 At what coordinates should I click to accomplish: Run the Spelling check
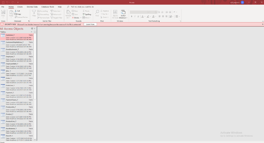click(87, 14)
